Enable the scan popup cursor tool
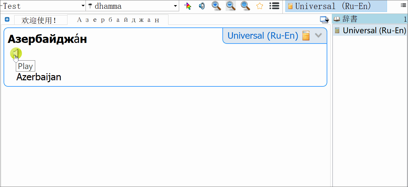The image size is (408, 187). [x=188, y=6]
